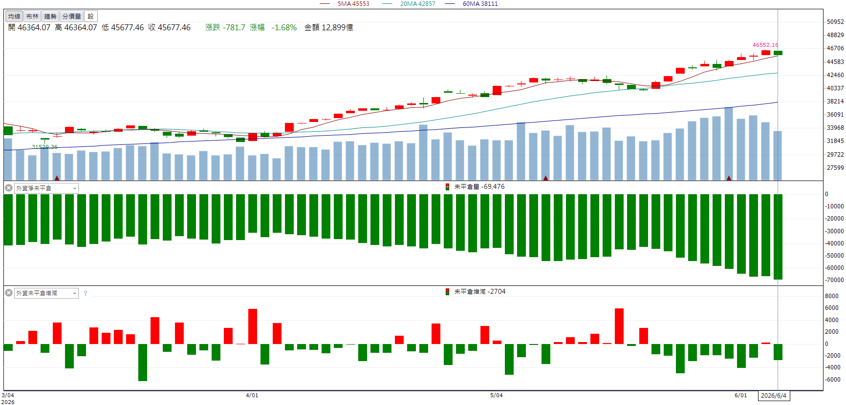
Task: Close the 外資淨未平倉 indicator panel
Action: [9, 188]
